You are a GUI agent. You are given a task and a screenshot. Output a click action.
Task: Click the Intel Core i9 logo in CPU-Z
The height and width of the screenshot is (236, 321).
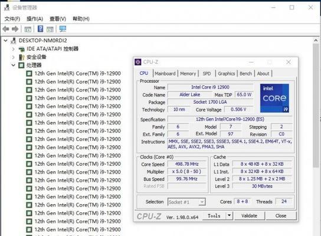[x=274, y=98]
